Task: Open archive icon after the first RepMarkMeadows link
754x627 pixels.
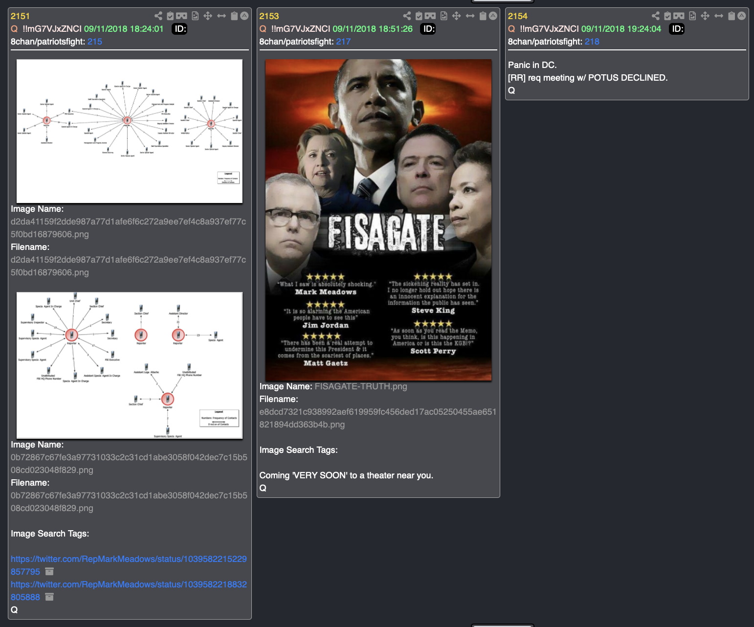Action: 49,571
